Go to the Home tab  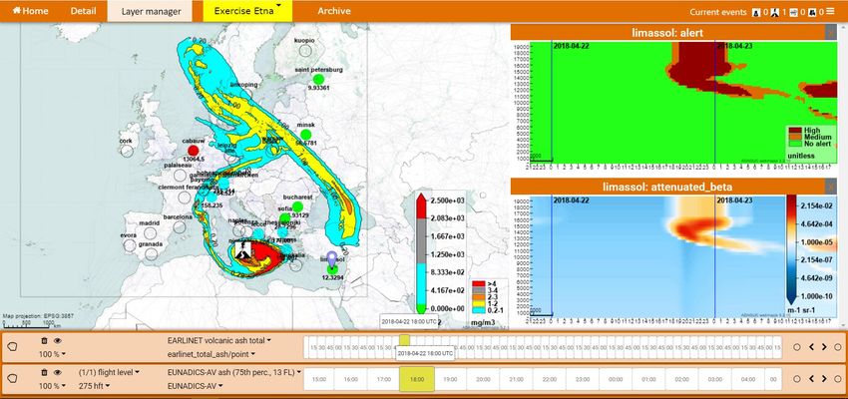point(30,11)
